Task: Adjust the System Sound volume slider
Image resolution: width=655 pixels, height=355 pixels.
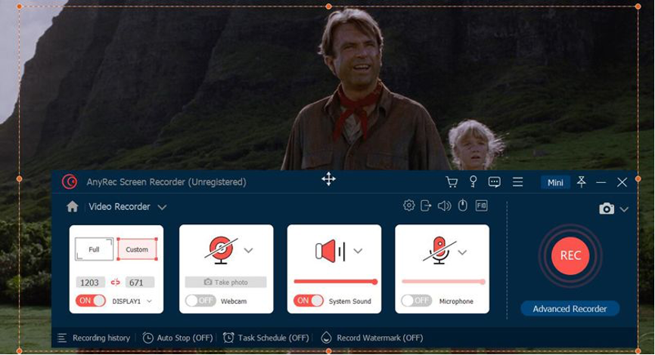Action: (335, 282)
